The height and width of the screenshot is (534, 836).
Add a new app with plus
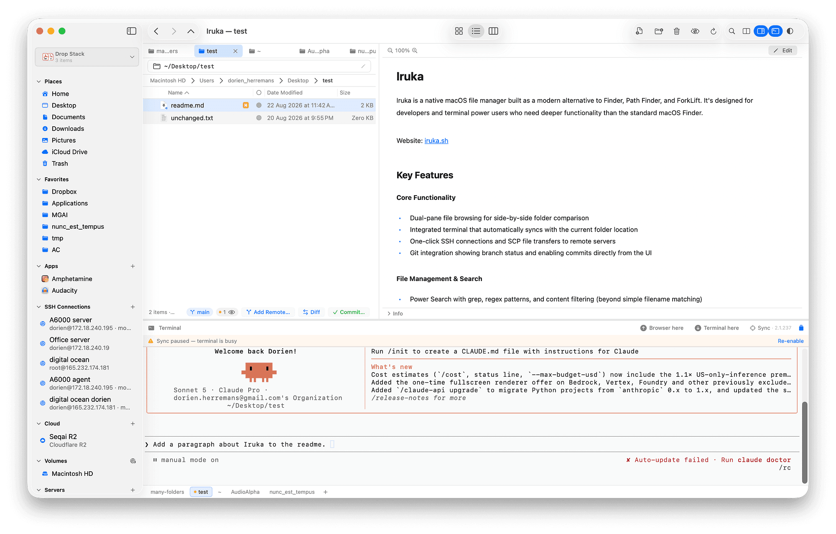coord(133,266)
